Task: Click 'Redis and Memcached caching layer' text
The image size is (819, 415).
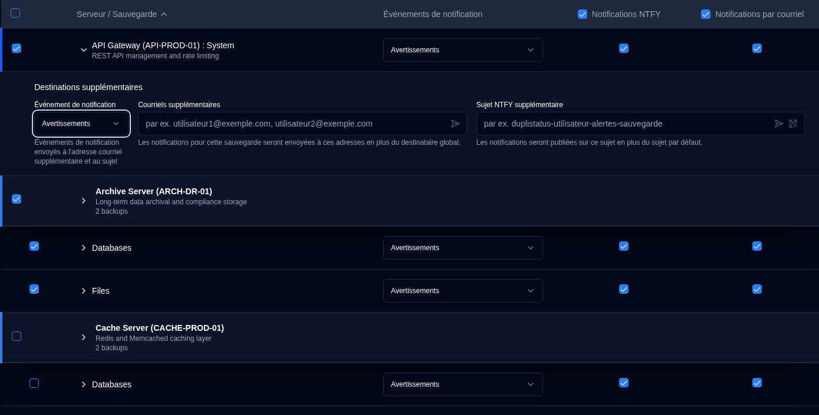Action: tap(153, 338)
